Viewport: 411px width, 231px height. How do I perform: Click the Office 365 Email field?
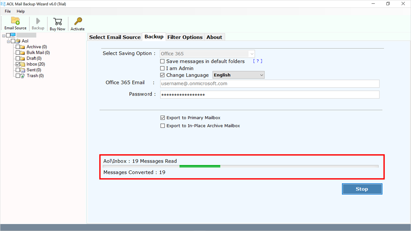[270, 84]
